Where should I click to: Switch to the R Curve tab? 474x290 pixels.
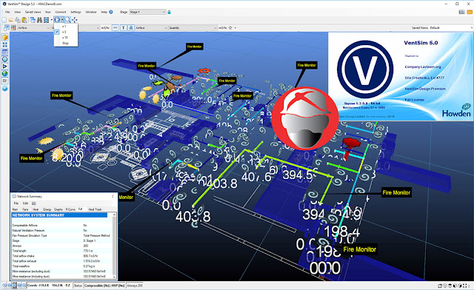coord(70,209)
